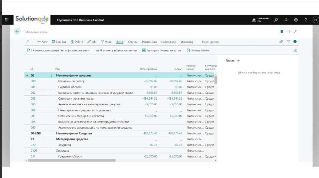319x178 pixels.
Task: Choose Review Entries action
Action: [198, 50]
